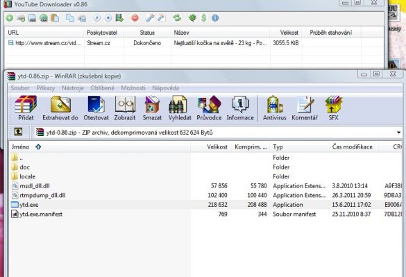Click the 3055.5 KiB size cell
The width and height of the screenshot is (406, 277).
[286, 43]
